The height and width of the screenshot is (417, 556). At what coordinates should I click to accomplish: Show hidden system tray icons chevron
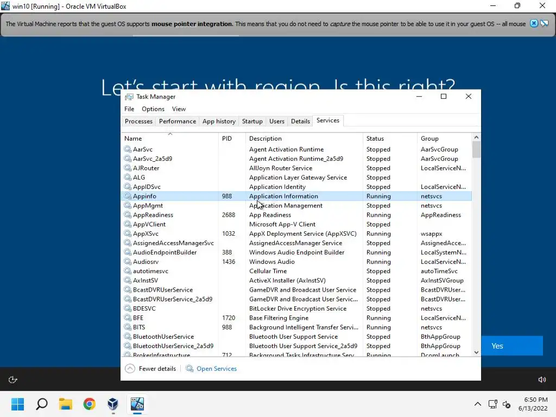pyautogui.click(x=478, y=404)
